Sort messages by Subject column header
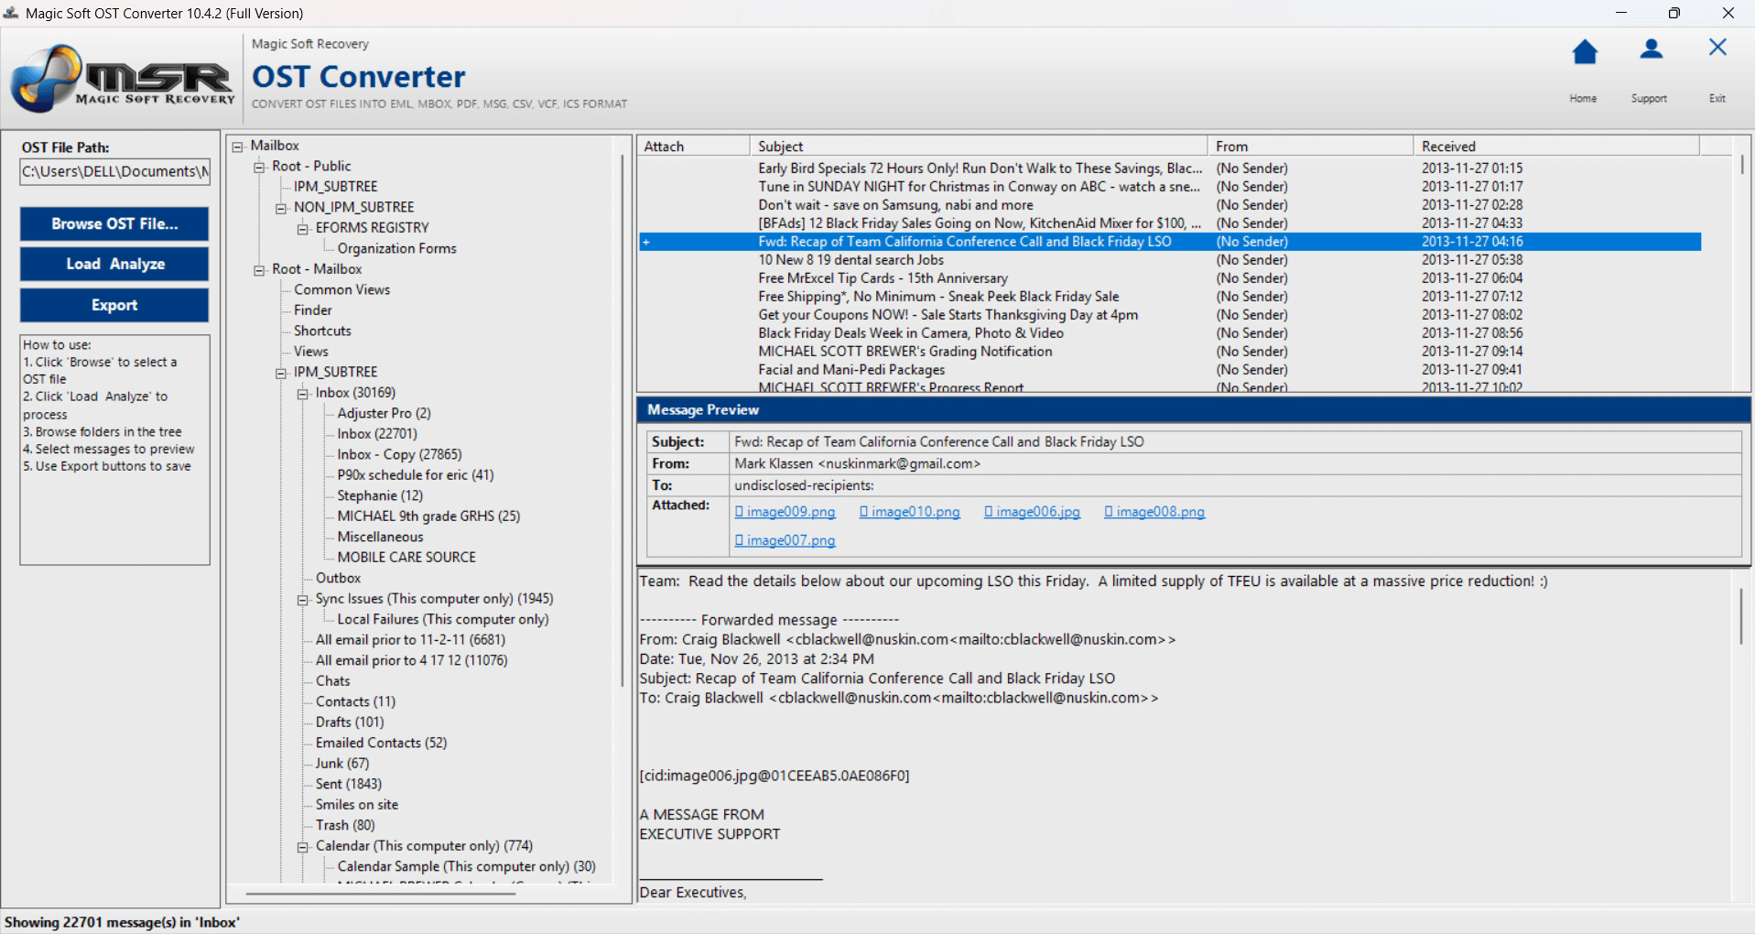This screenshot has width=1755, height=934. coord(979,147)
